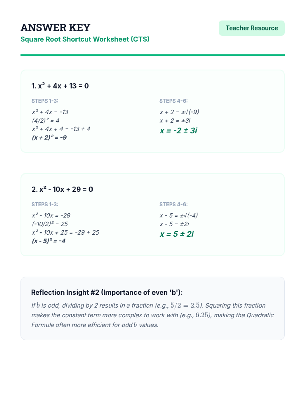Click the green horizontal divider line
This screenshot has height=407, width=305.
[x=152, y=55]
